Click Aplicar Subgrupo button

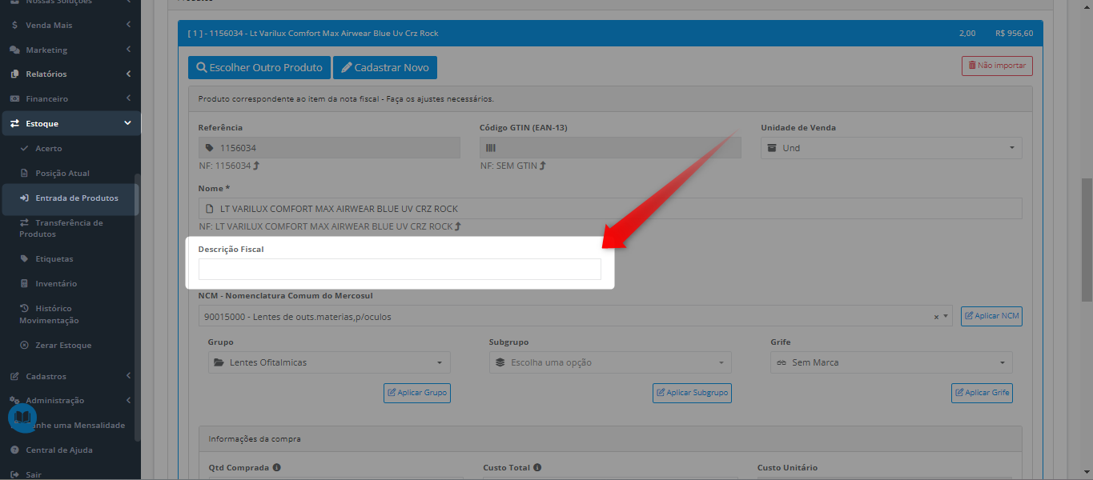tap(693, 393)
